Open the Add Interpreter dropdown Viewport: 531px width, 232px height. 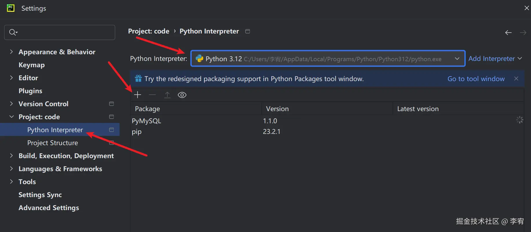[495, 59]
